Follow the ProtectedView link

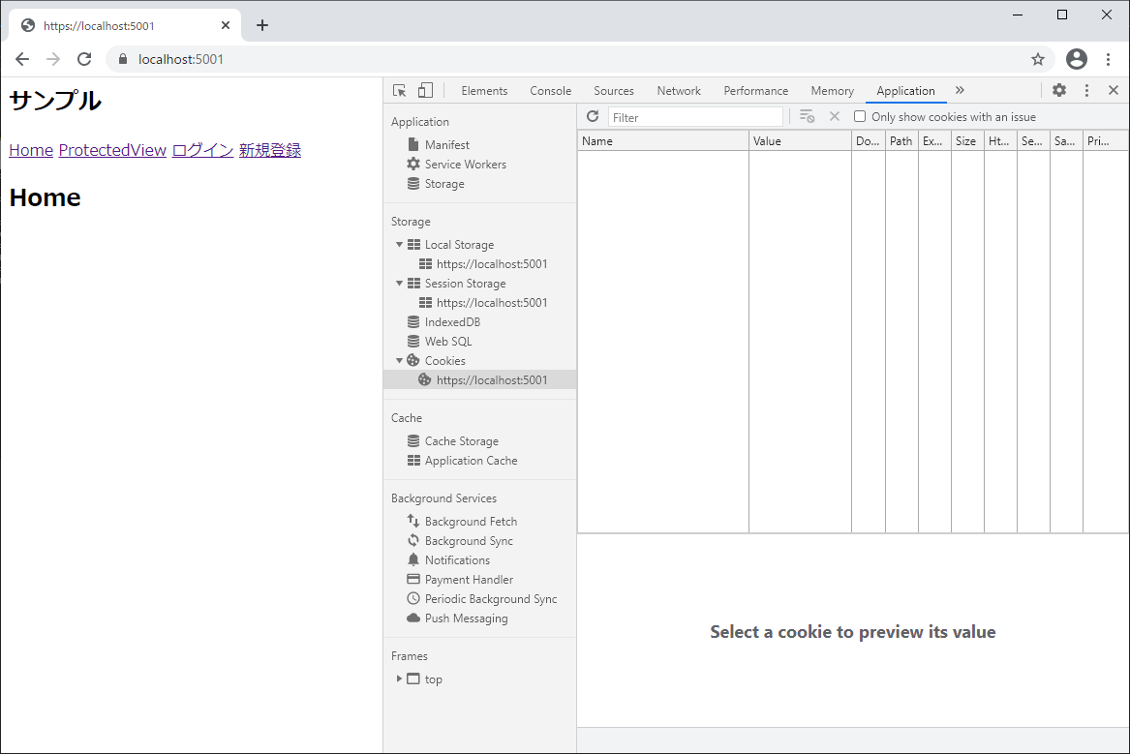112,150
